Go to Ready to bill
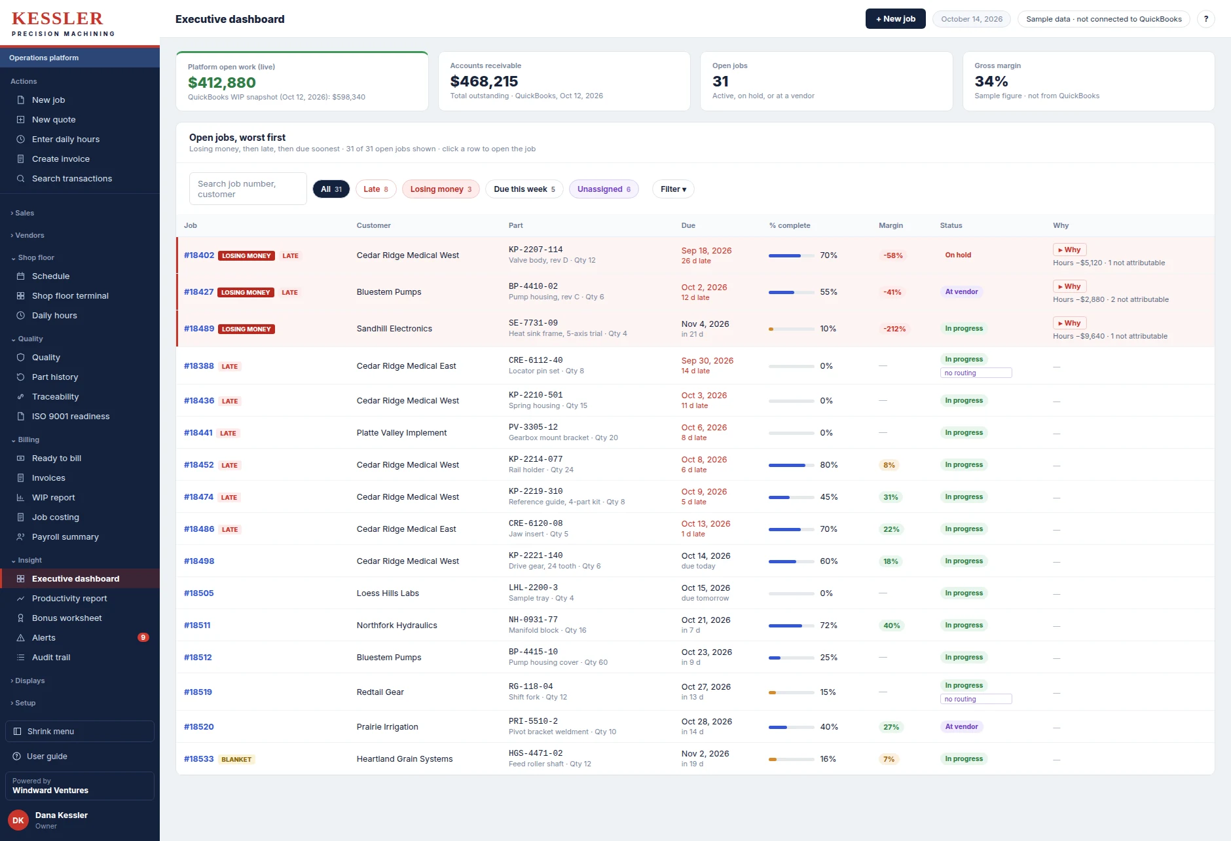Screen dimensions: 1231x841 click(80, 458)
